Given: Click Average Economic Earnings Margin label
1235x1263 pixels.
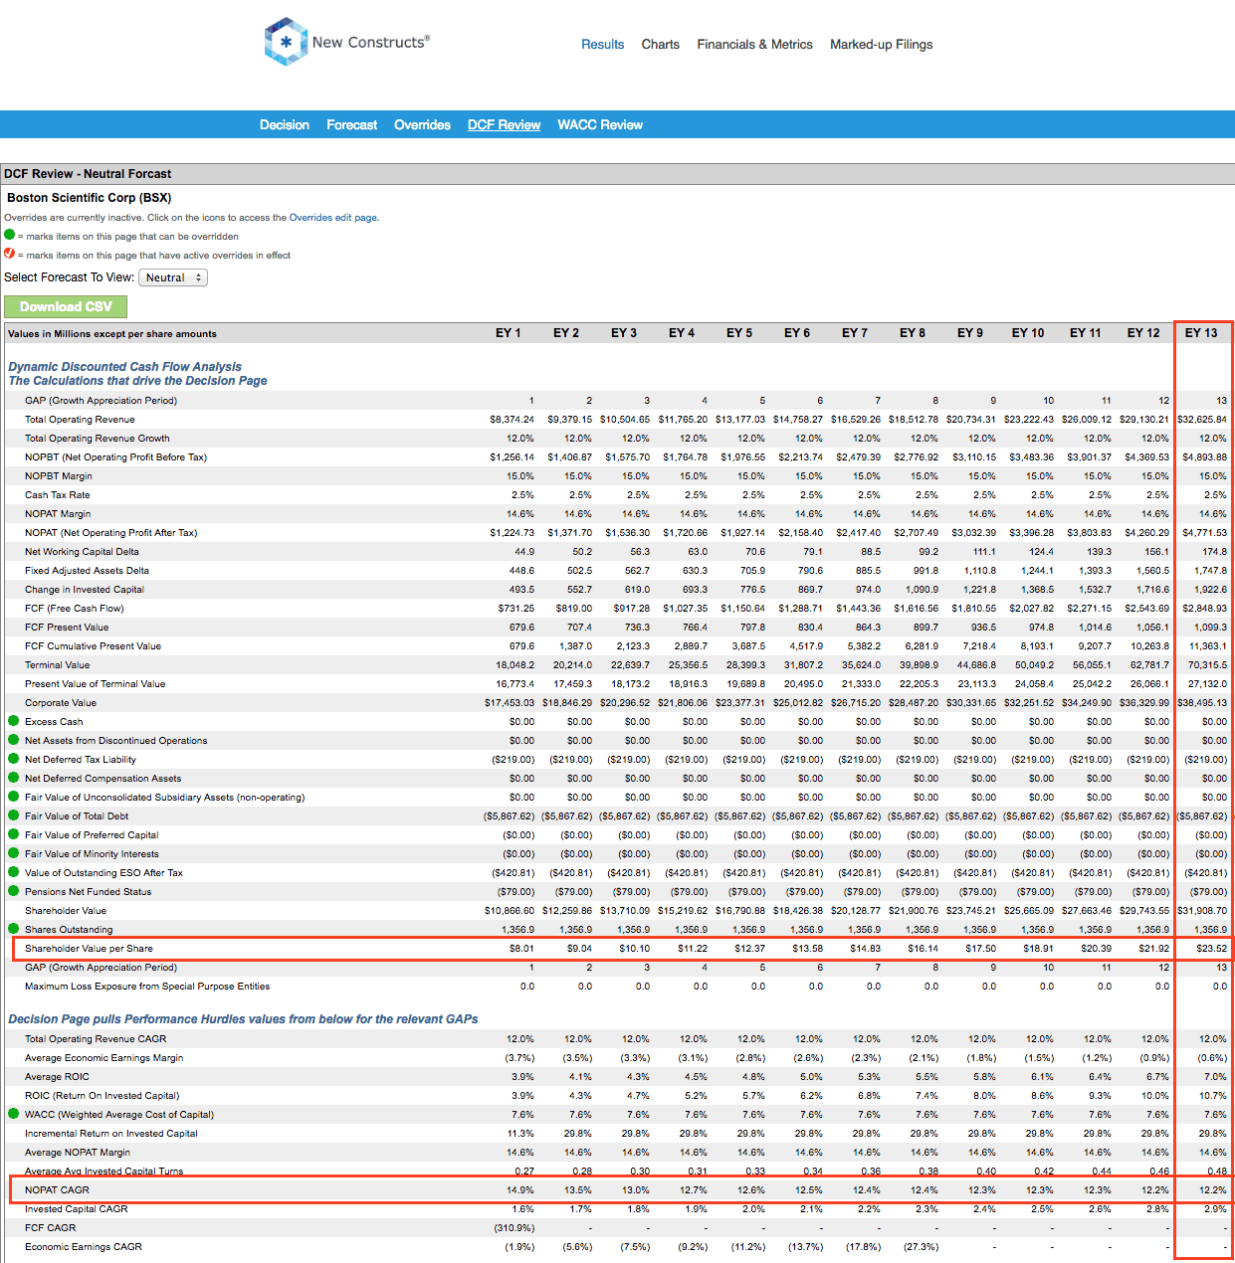Looking at the screenshot, I should (104, 1057).
